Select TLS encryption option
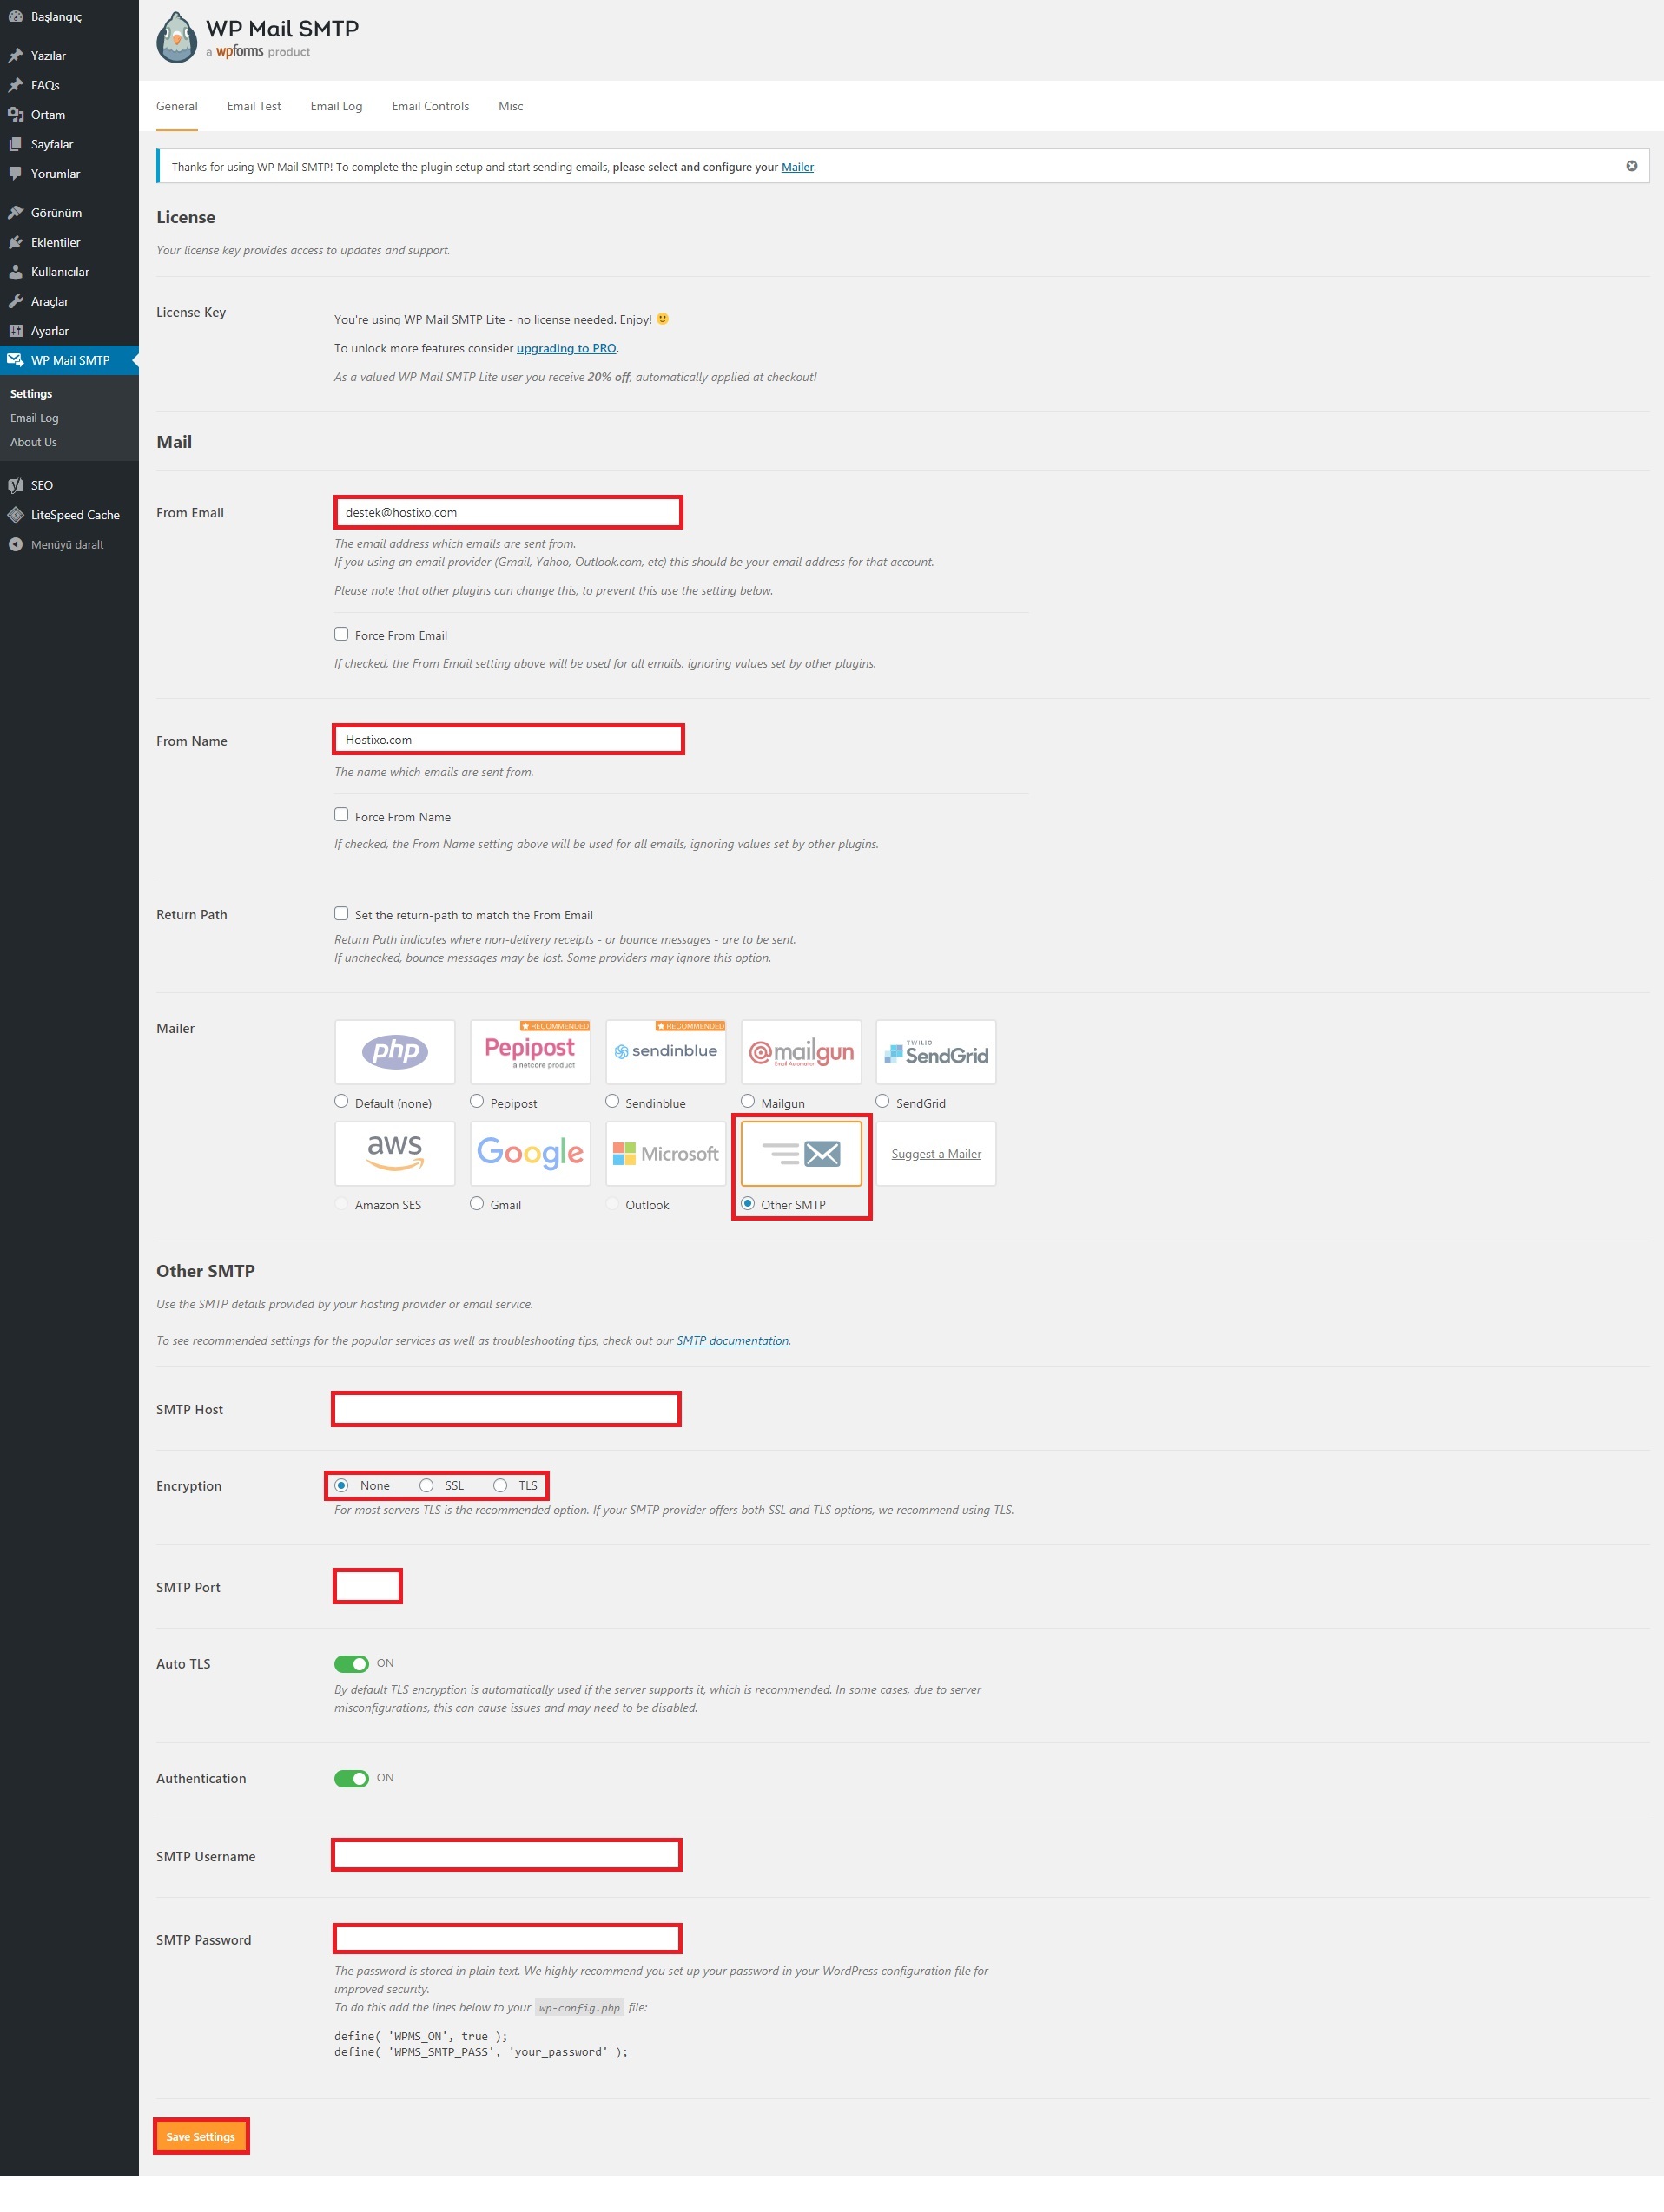This screenshot has height=2212, width=1664. (500, 1485)
